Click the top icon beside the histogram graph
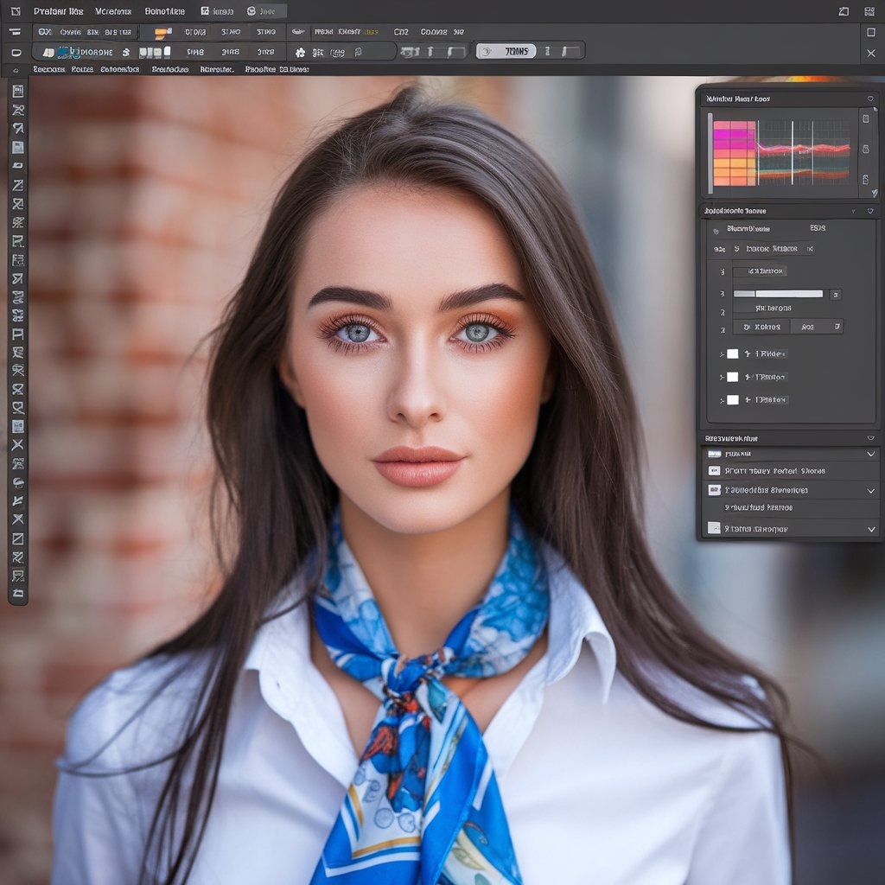The height and width of the screenshot is (885, 885). pyautogui.click(x=865, y=118)
